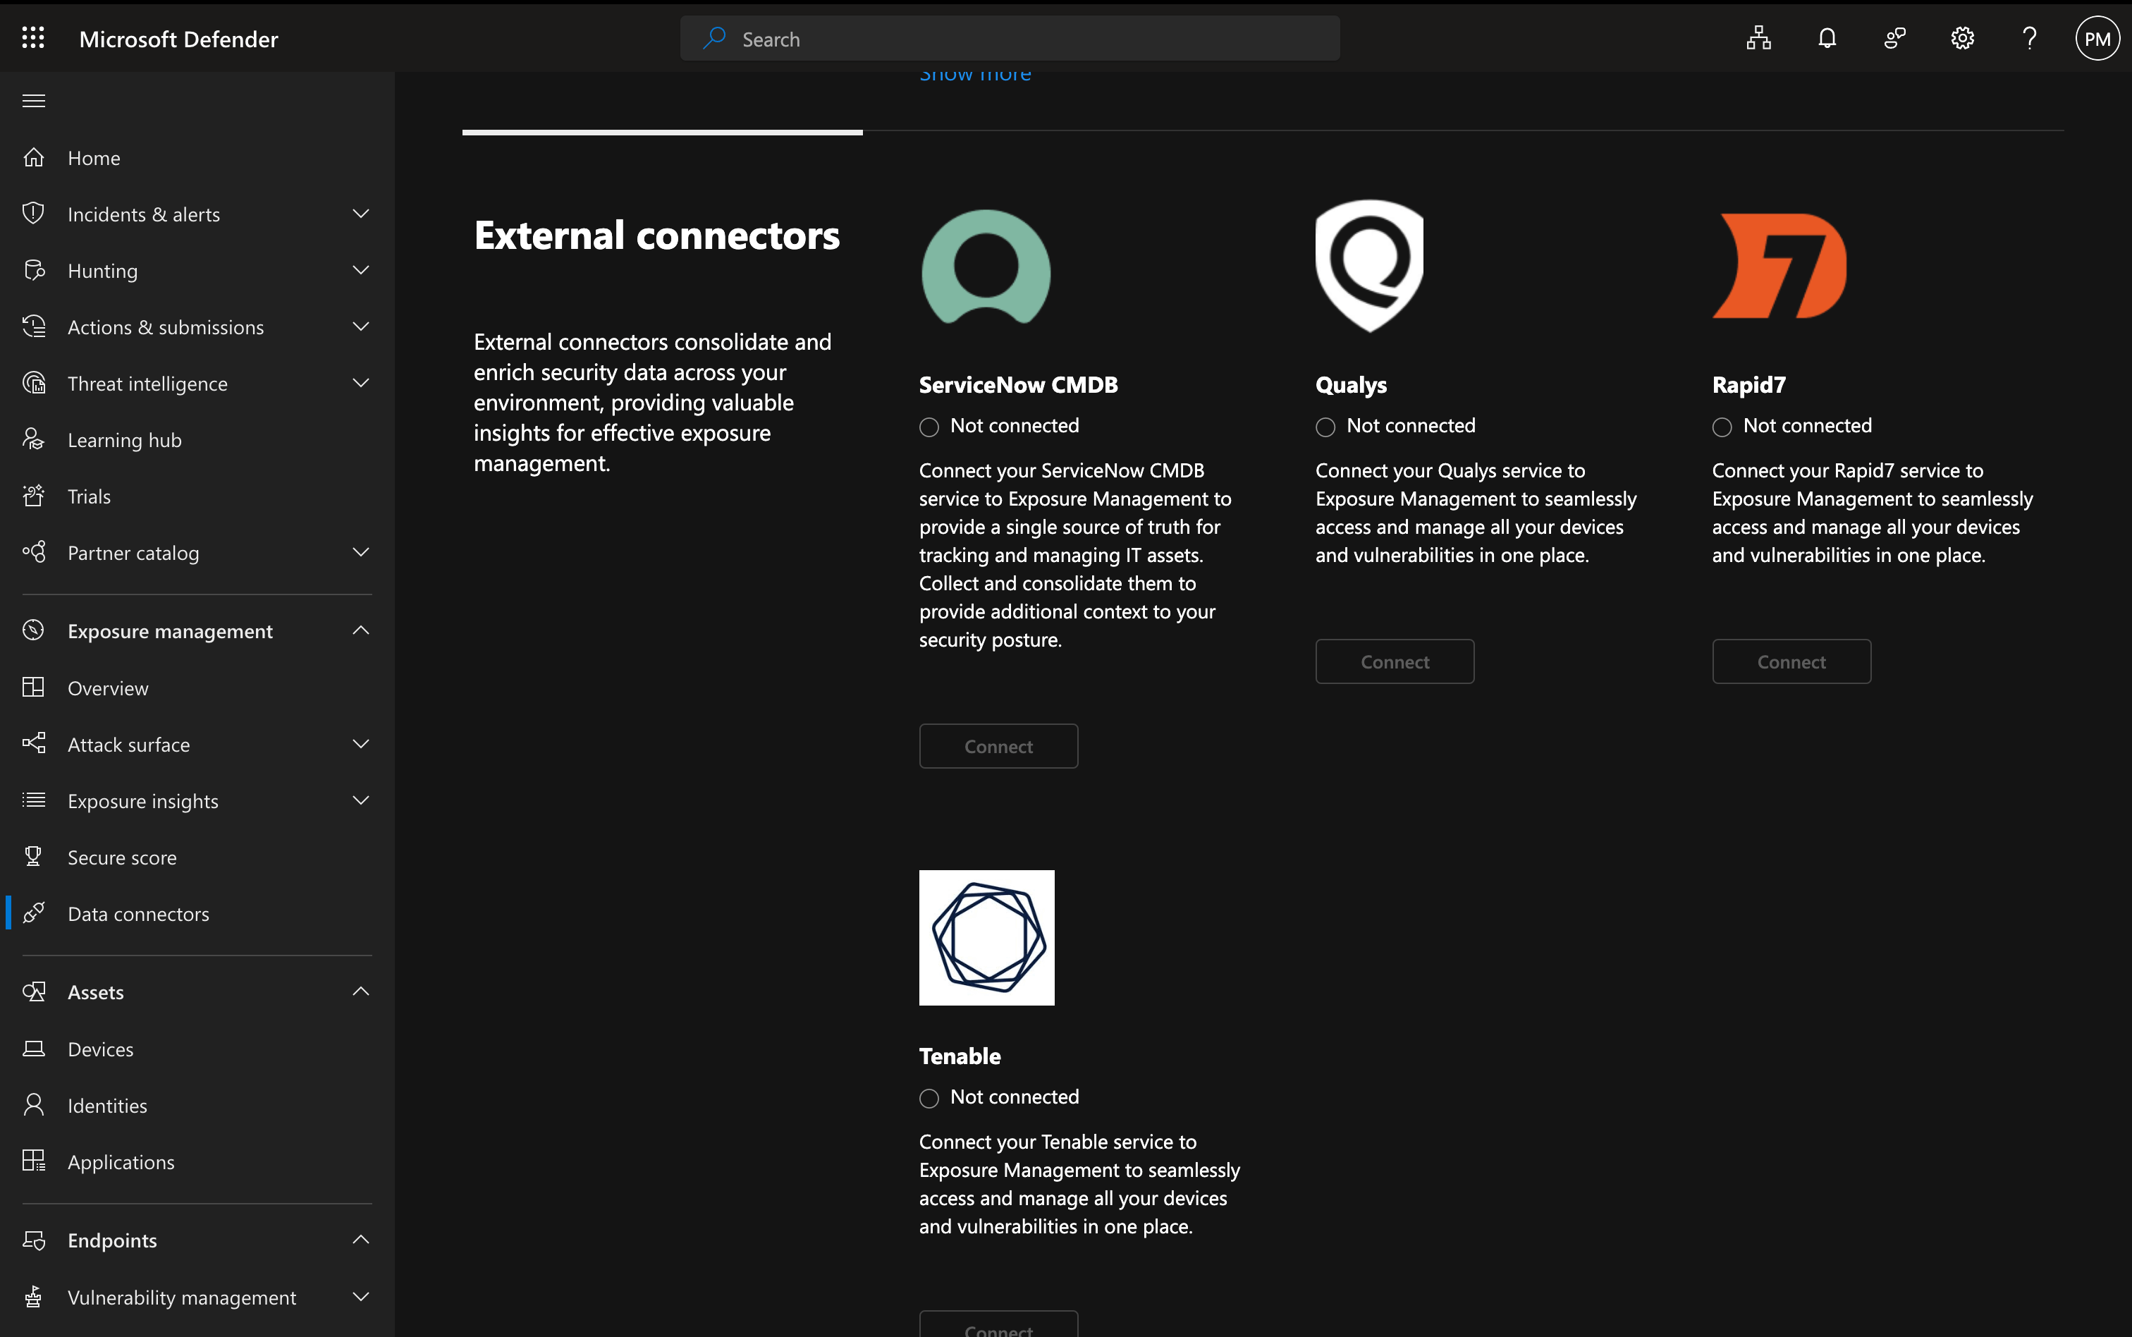Select the Qualys Not connected radio
Screen dimensions: 2132x1337
point(1325,427)
